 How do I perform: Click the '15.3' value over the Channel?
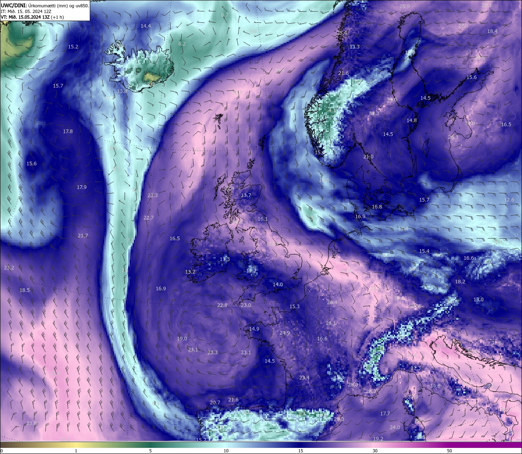click(294, 306)
